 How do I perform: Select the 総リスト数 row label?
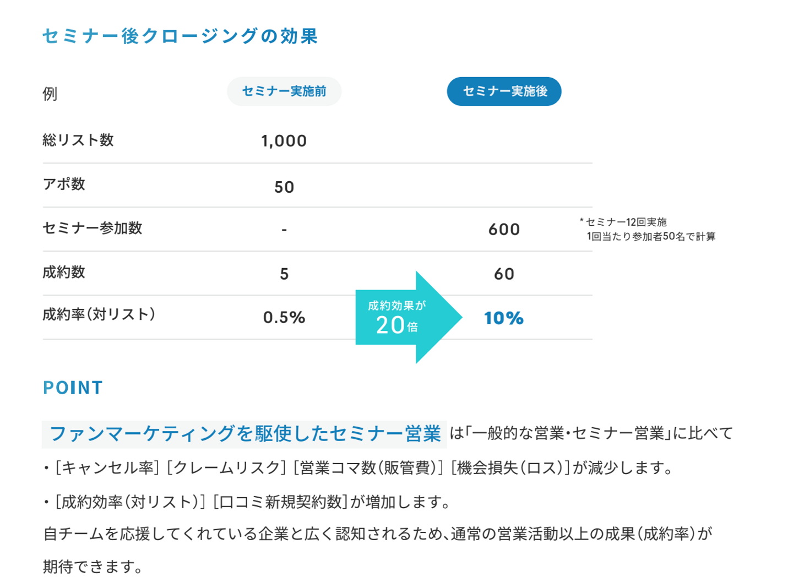point(78,140)
